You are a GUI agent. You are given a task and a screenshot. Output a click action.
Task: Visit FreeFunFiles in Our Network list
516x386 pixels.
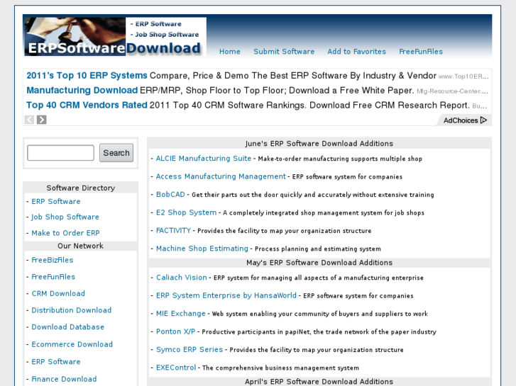pyautogui.click(x=53, y=277)
